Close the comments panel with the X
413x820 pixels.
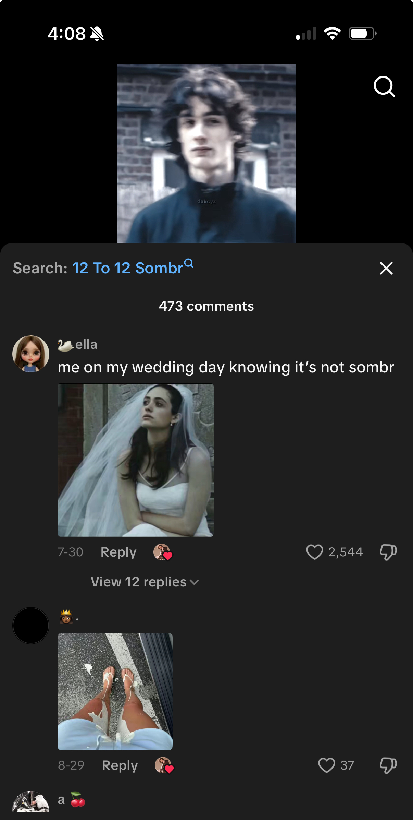[x=386, y=268]
